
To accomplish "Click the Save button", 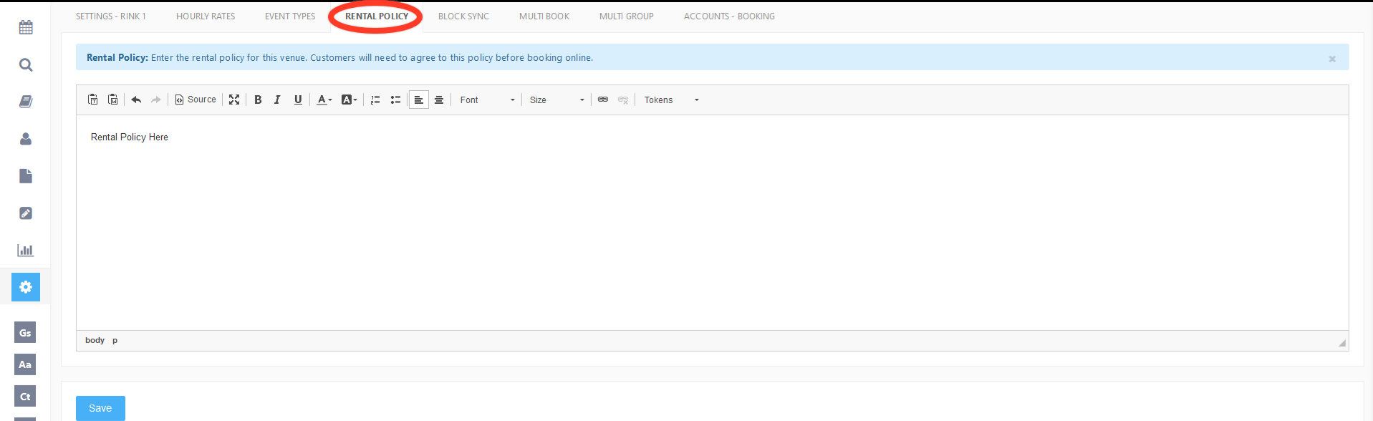I will tap(100, 408).
